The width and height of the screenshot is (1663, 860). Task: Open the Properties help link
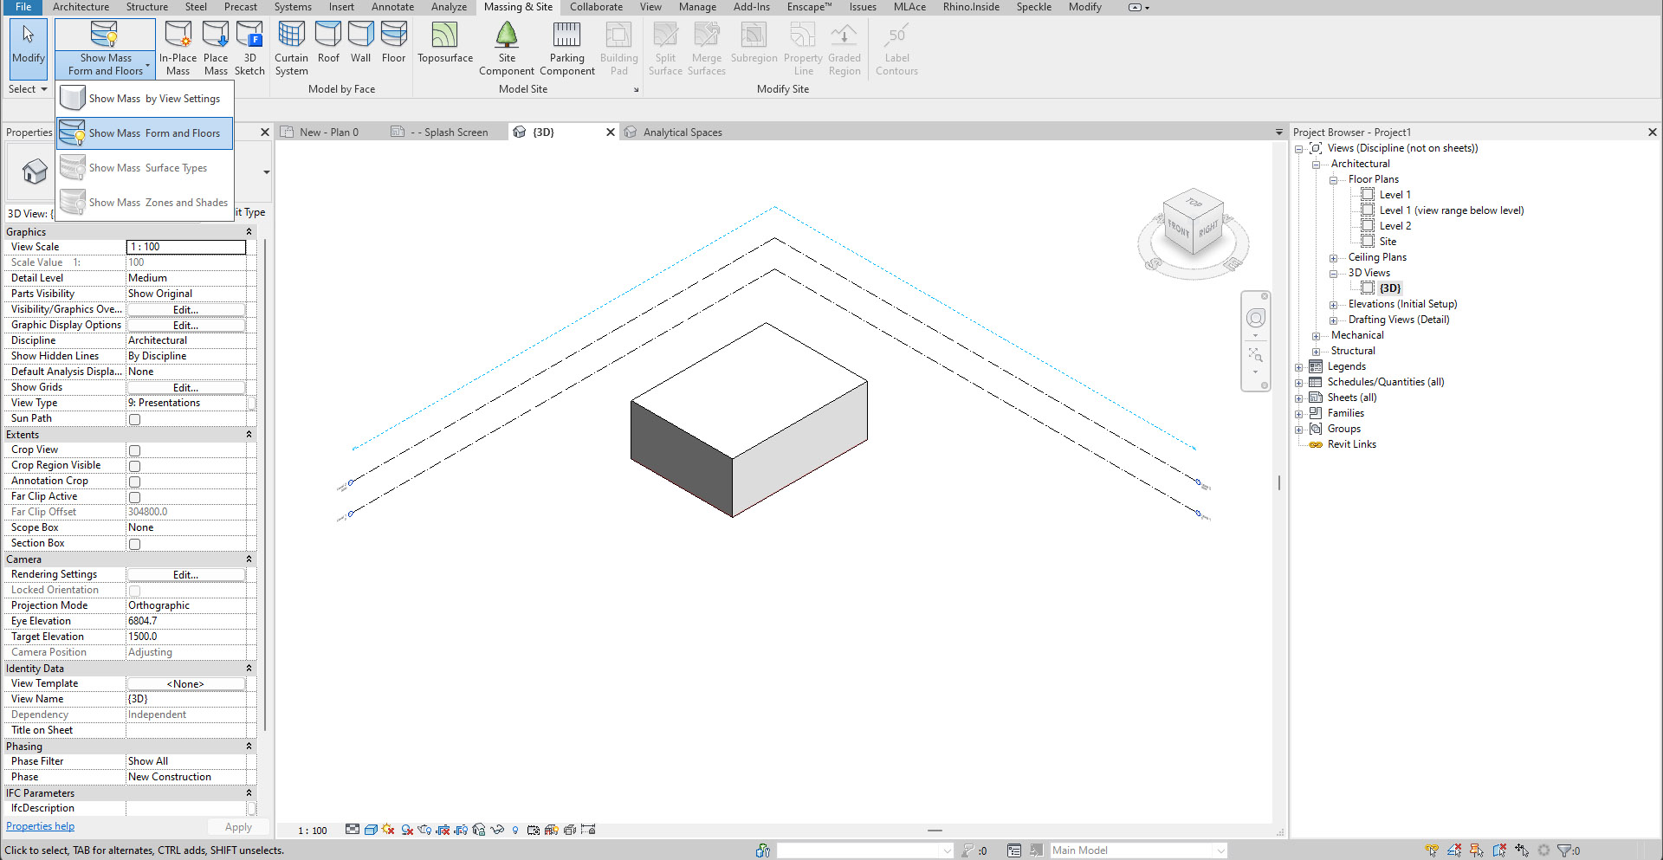(x=40, y=825)
